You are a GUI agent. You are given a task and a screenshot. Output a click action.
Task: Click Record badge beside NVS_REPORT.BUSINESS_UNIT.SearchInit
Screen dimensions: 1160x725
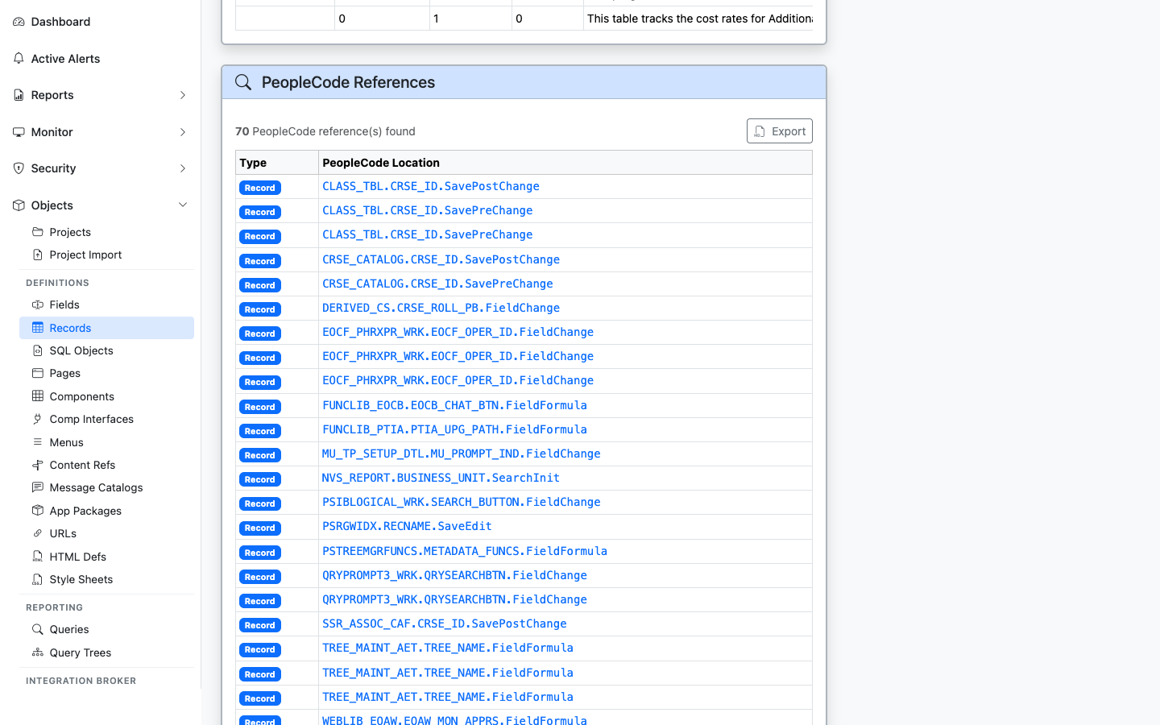pos(260,479)
